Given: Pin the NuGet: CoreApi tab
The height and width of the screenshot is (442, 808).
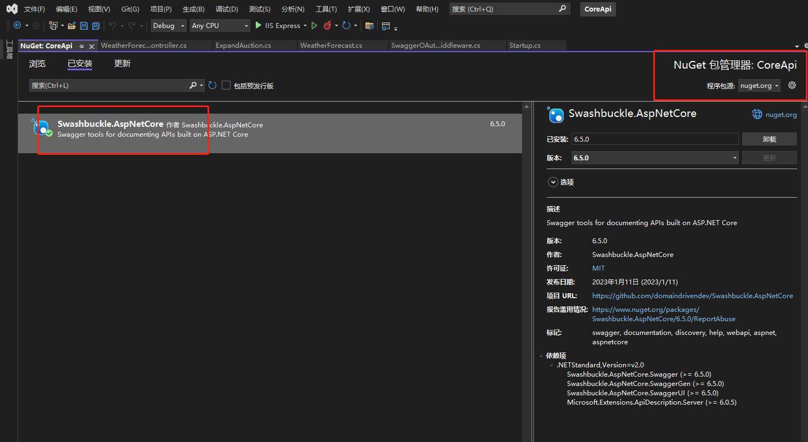Looking at the screenshot, I should (x=81, y=46).
